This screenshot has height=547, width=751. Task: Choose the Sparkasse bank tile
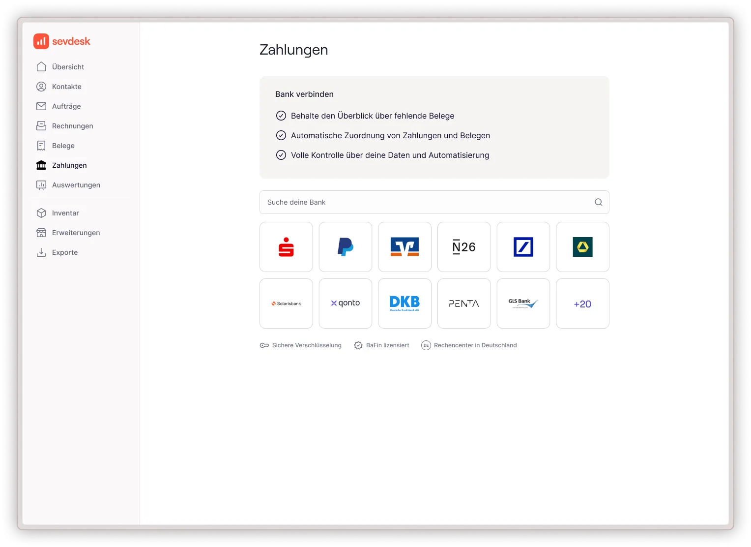286,247
